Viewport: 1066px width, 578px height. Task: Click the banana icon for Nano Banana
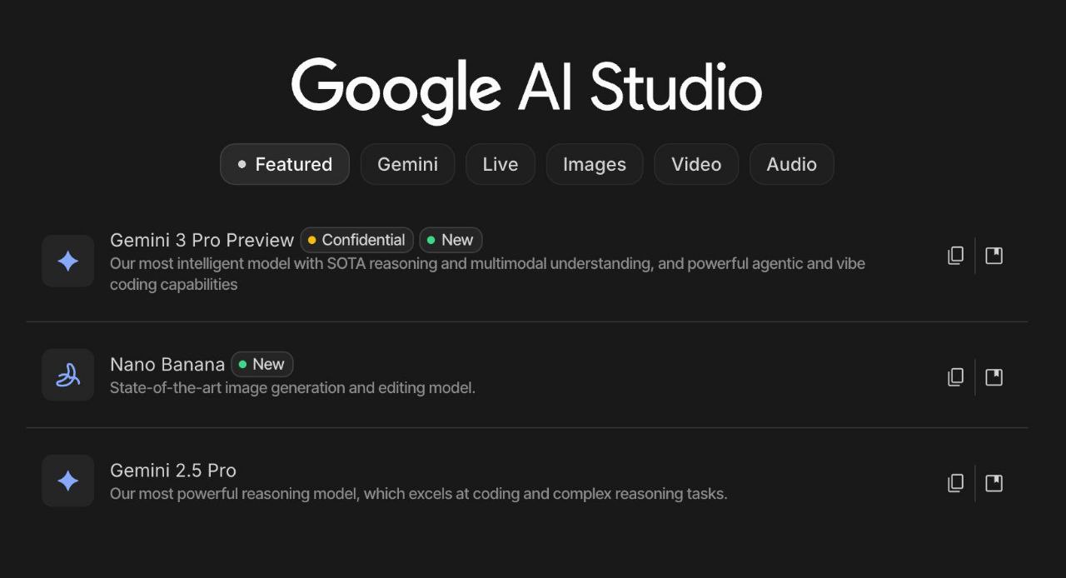click(x=67, y=375)
